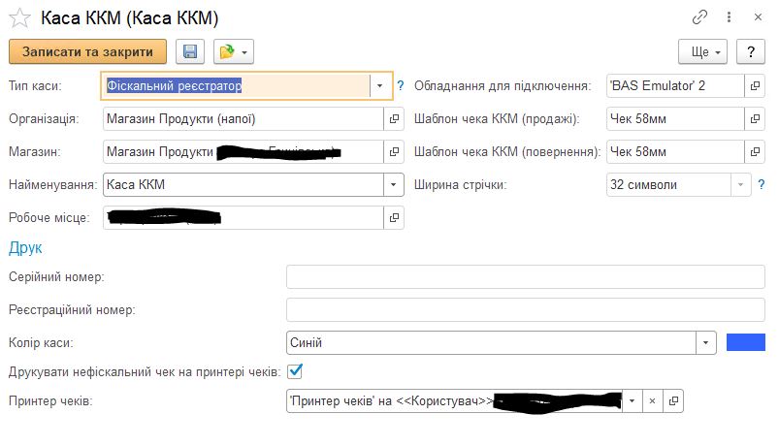Open Шаблон чека ККМ (продажі) icon
The height and width of the screenshot is (446, 779).
click(755, 118)
